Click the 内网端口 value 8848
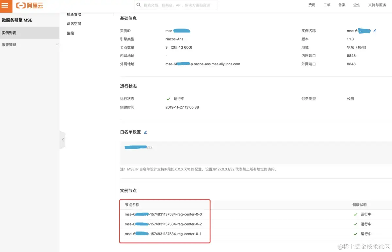The height and width of the screenshot is (252, 392). [x=351, y=56]
